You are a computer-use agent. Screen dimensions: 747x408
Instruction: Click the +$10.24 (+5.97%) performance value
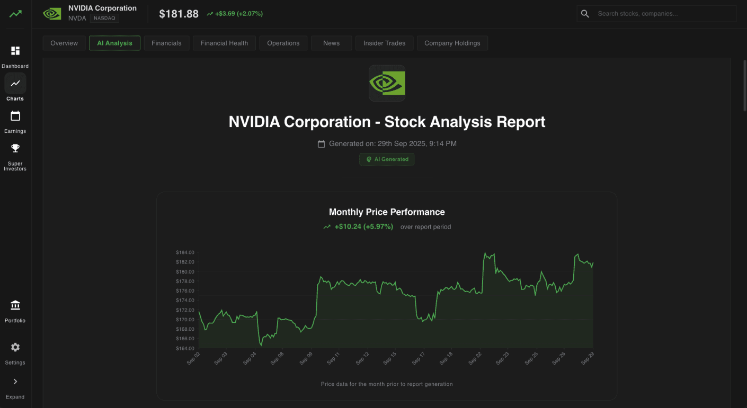(x=364, y=226)
